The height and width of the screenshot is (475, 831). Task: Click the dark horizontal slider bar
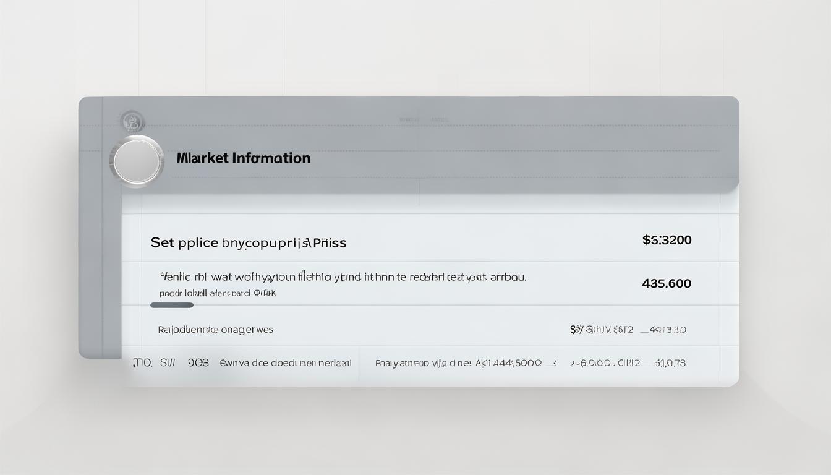[172, 305]
